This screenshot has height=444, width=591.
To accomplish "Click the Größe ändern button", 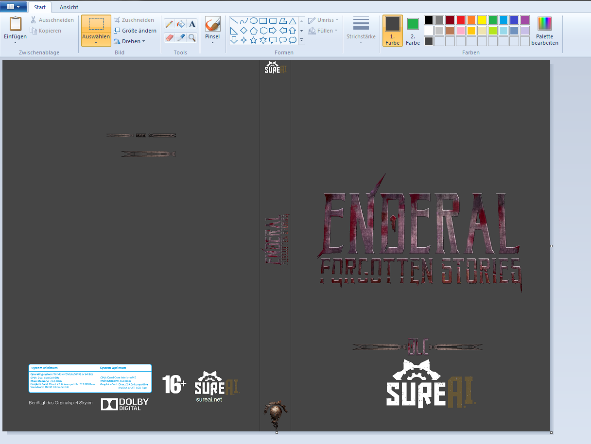I will tap(135, 31).
